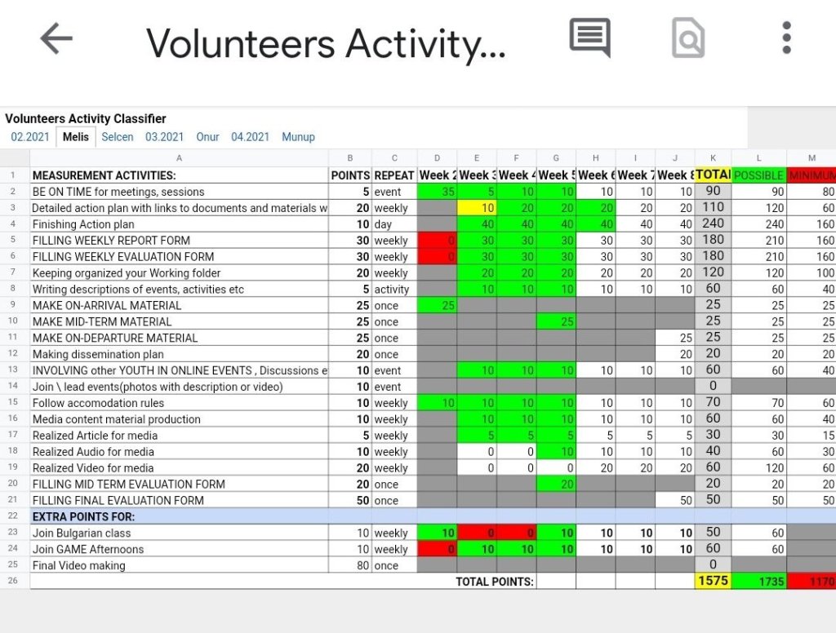Open the three-dot more options menu

tap(786, 38)
